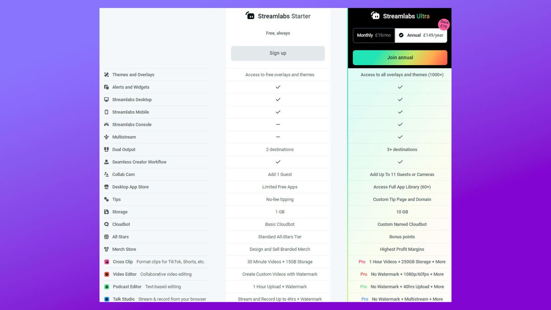
Task: Select the Collab Cam icon
Action: tap(107, 174)
